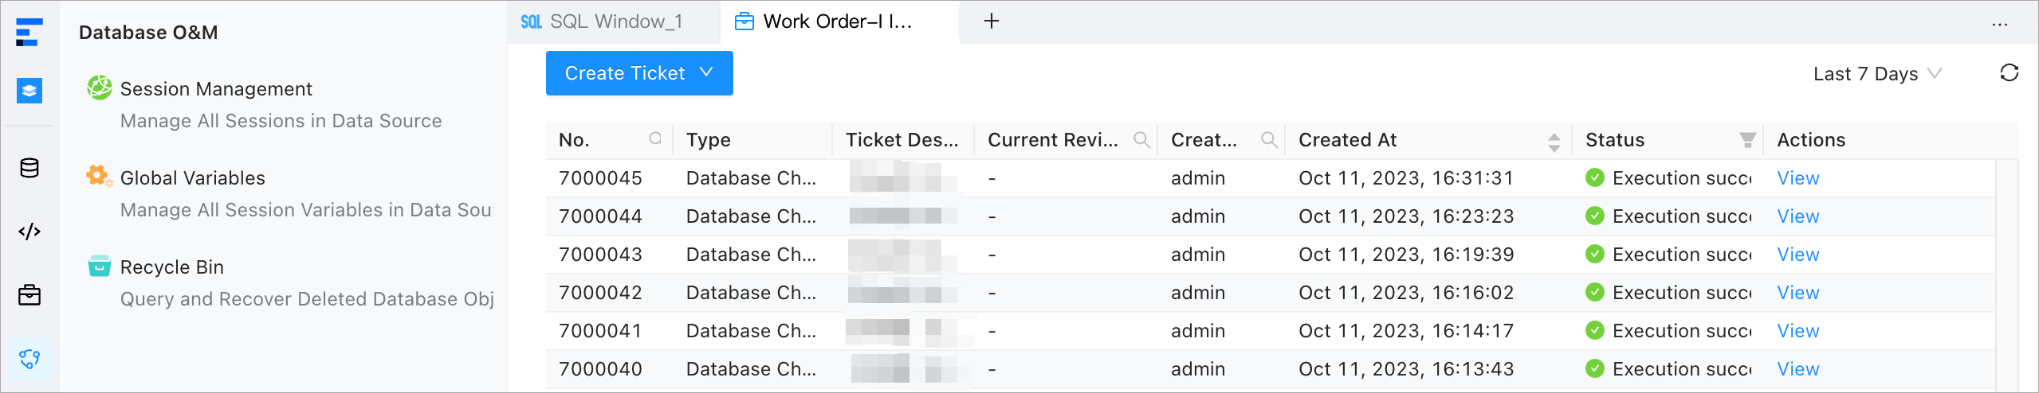This screenshot has width=2039, height=393.
Task: Open the Create Ticket dropdown
Action: 639,73
